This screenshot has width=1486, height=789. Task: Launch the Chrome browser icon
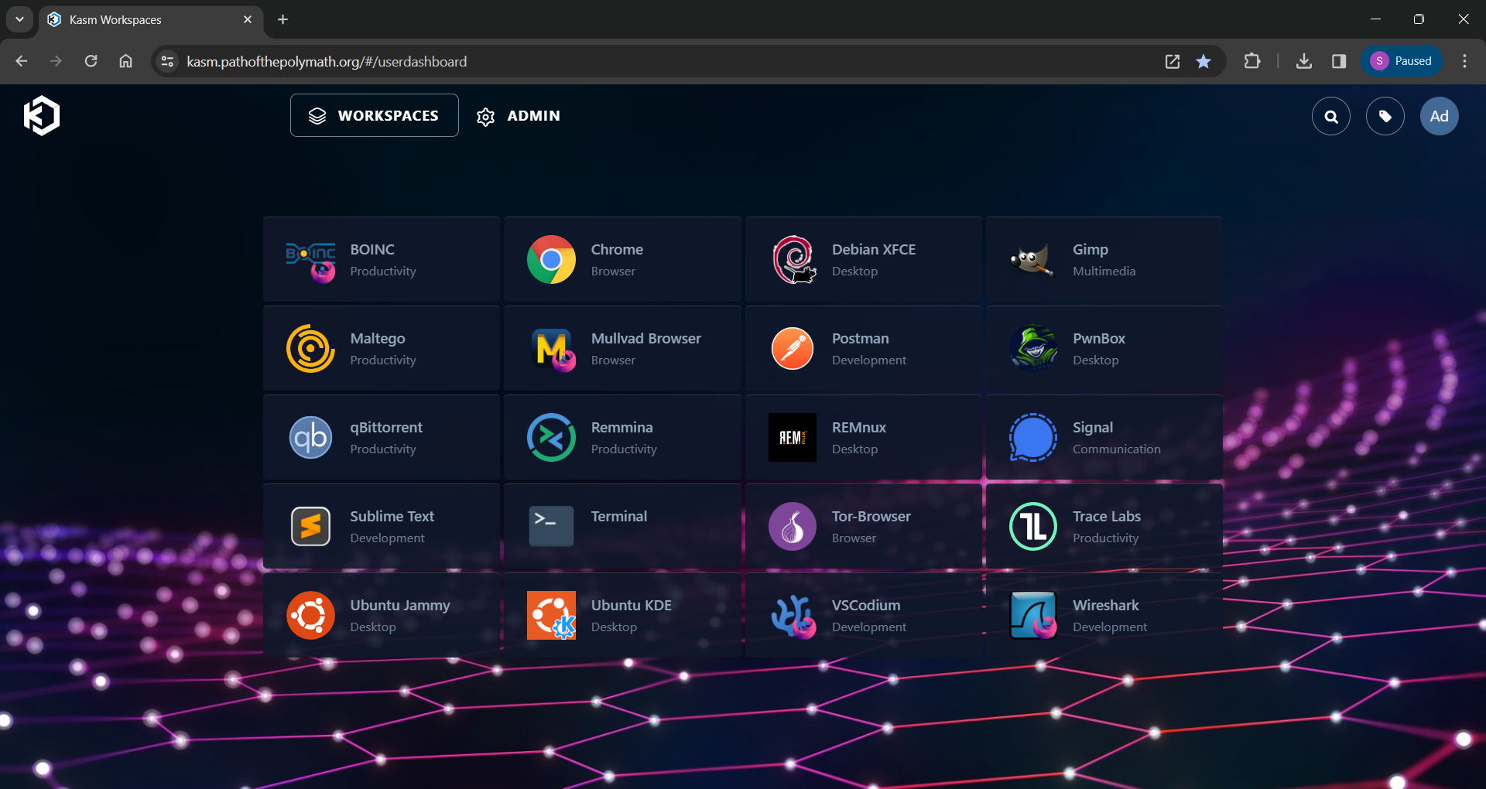coord(551,260)
